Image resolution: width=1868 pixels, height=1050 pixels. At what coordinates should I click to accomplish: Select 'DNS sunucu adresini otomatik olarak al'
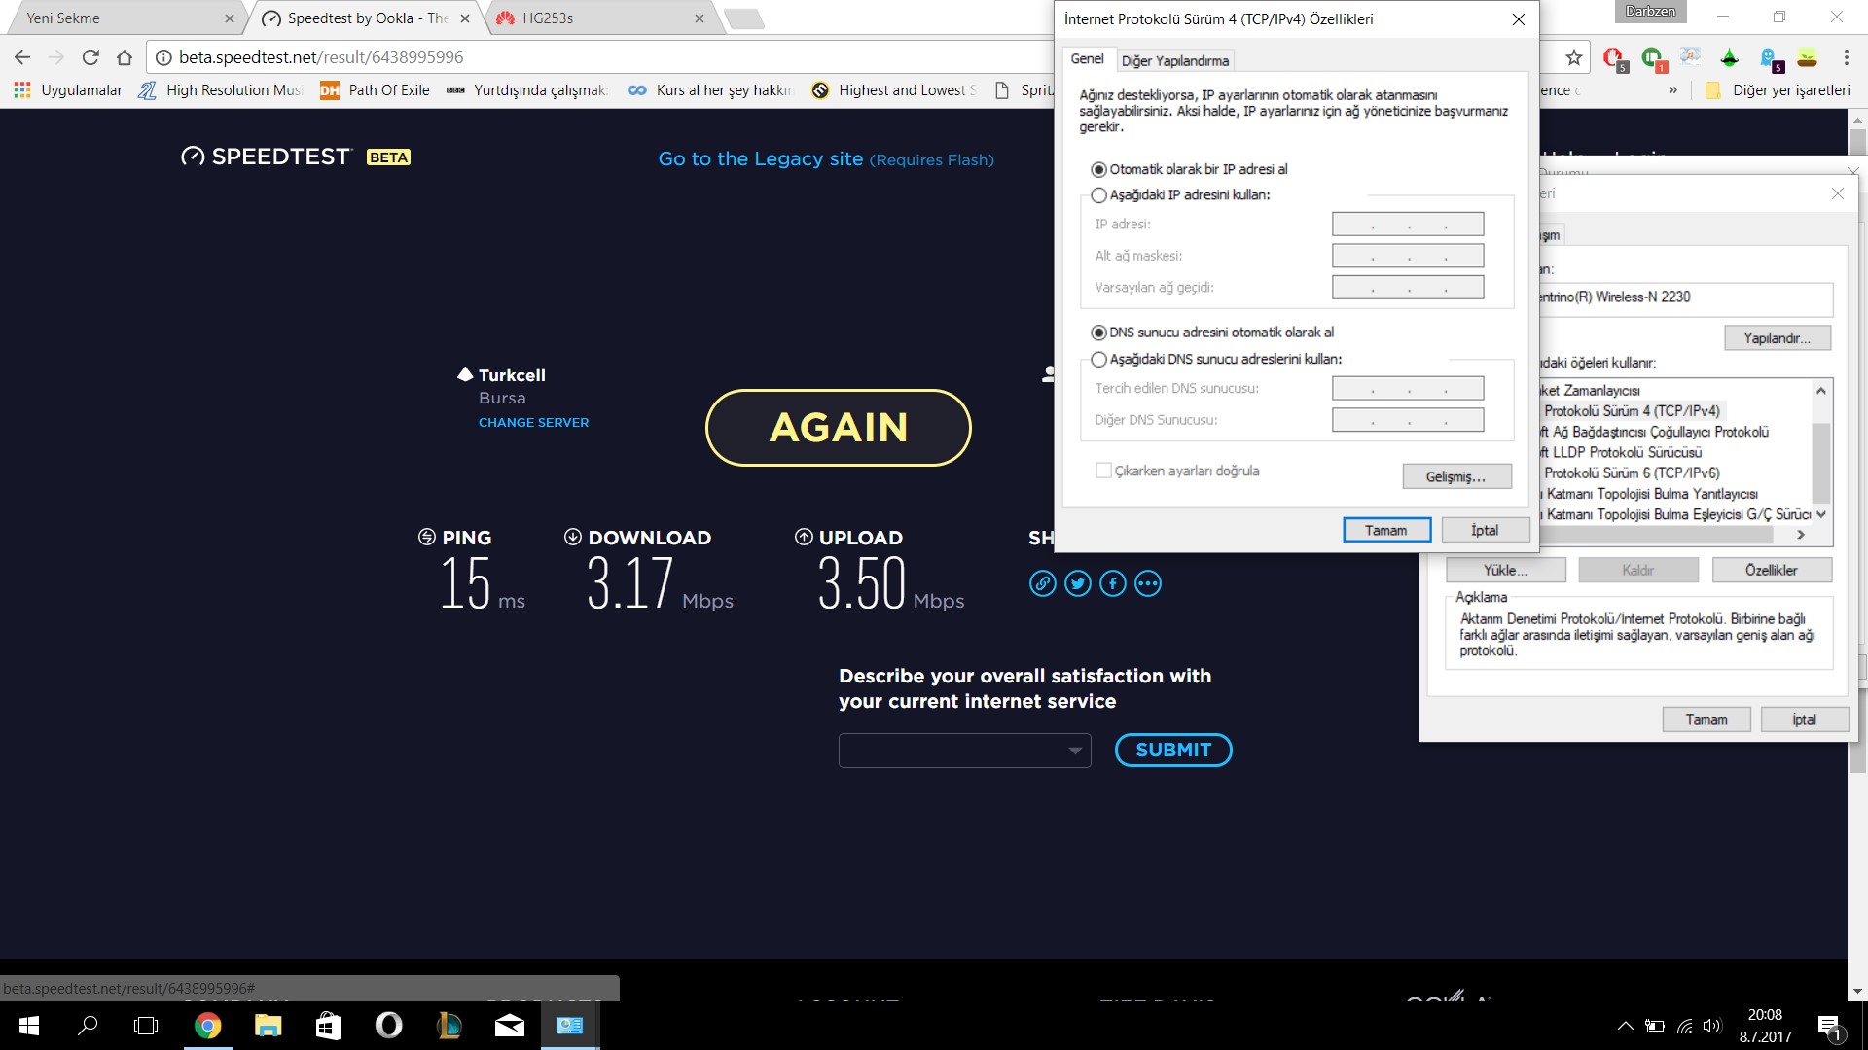pos(1212,332)
